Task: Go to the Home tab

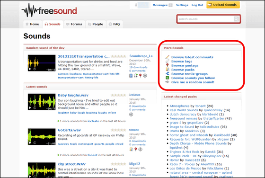Action: pyautogui.click(x=32, y=24)
